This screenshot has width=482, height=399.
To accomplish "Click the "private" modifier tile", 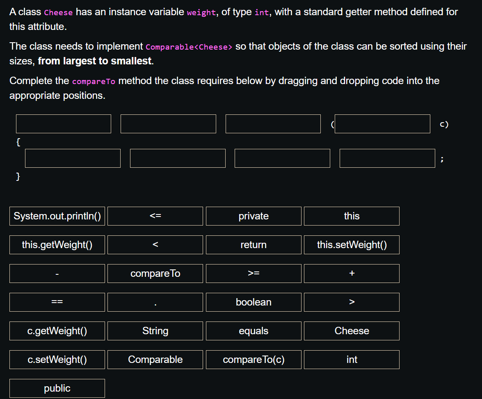I will [x=253, y=216].
